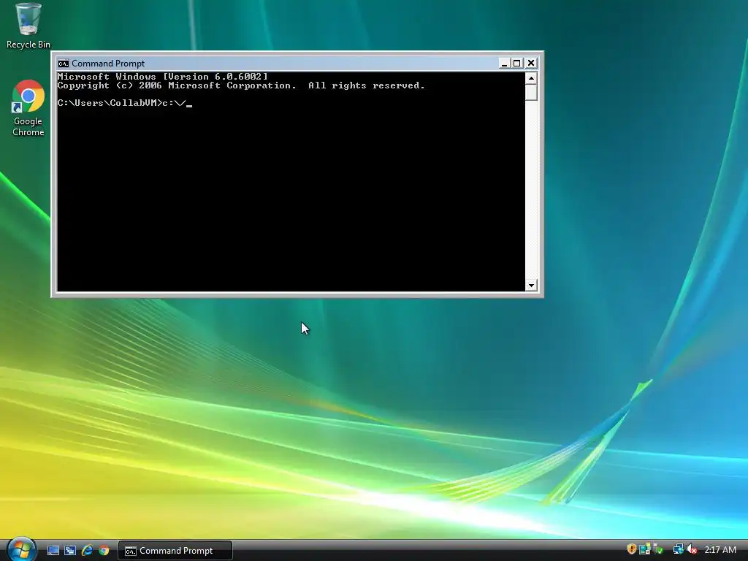Image resolution: width=748 pixels, height=561 pixels.
Task: Launch Internet Explorer from Quick Launch
Action: pos(87,551)
